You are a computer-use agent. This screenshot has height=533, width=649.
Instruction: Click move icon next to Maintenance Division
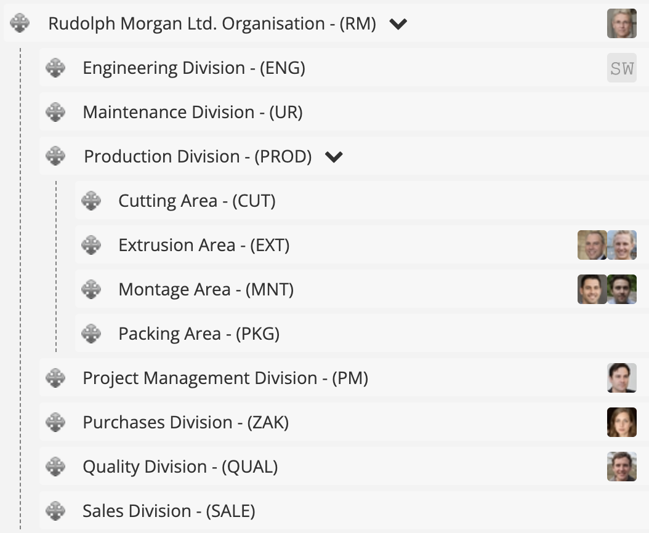55,112
